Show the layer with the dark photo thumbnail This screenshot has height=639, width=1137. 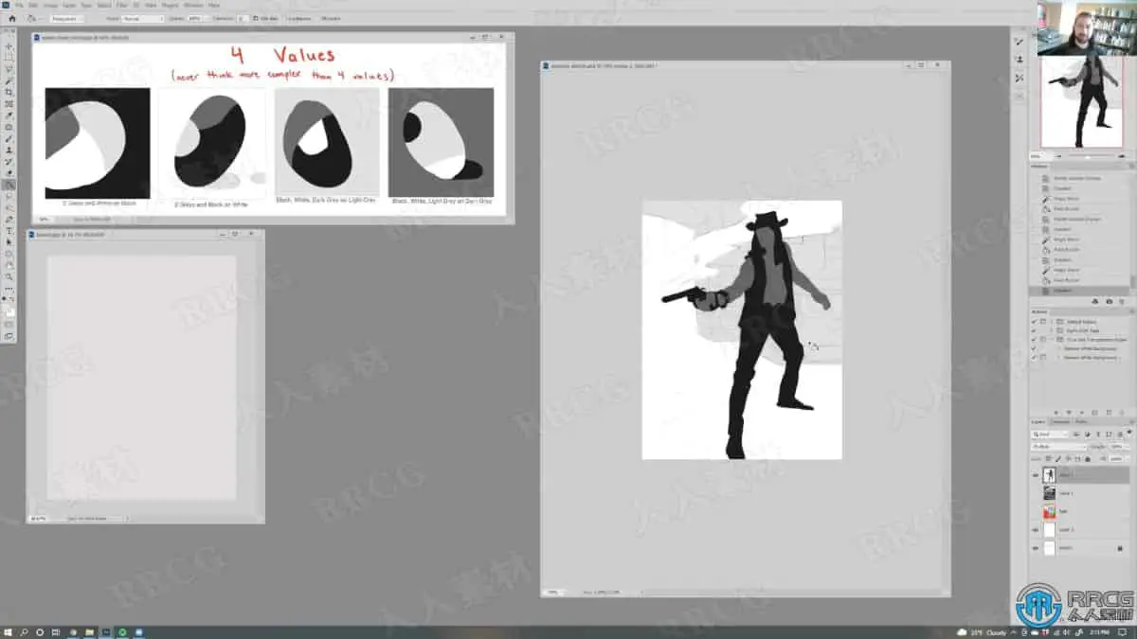1035,492
